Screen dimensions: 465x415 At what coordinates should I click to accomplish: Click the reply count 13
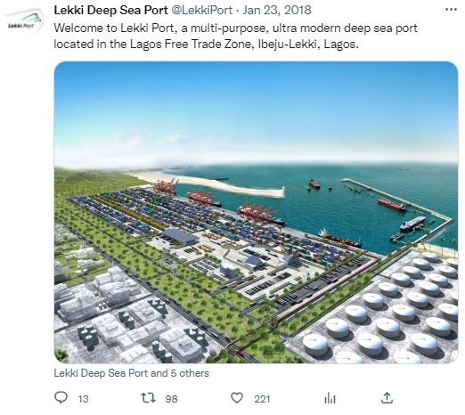click(x=84, y=399)
